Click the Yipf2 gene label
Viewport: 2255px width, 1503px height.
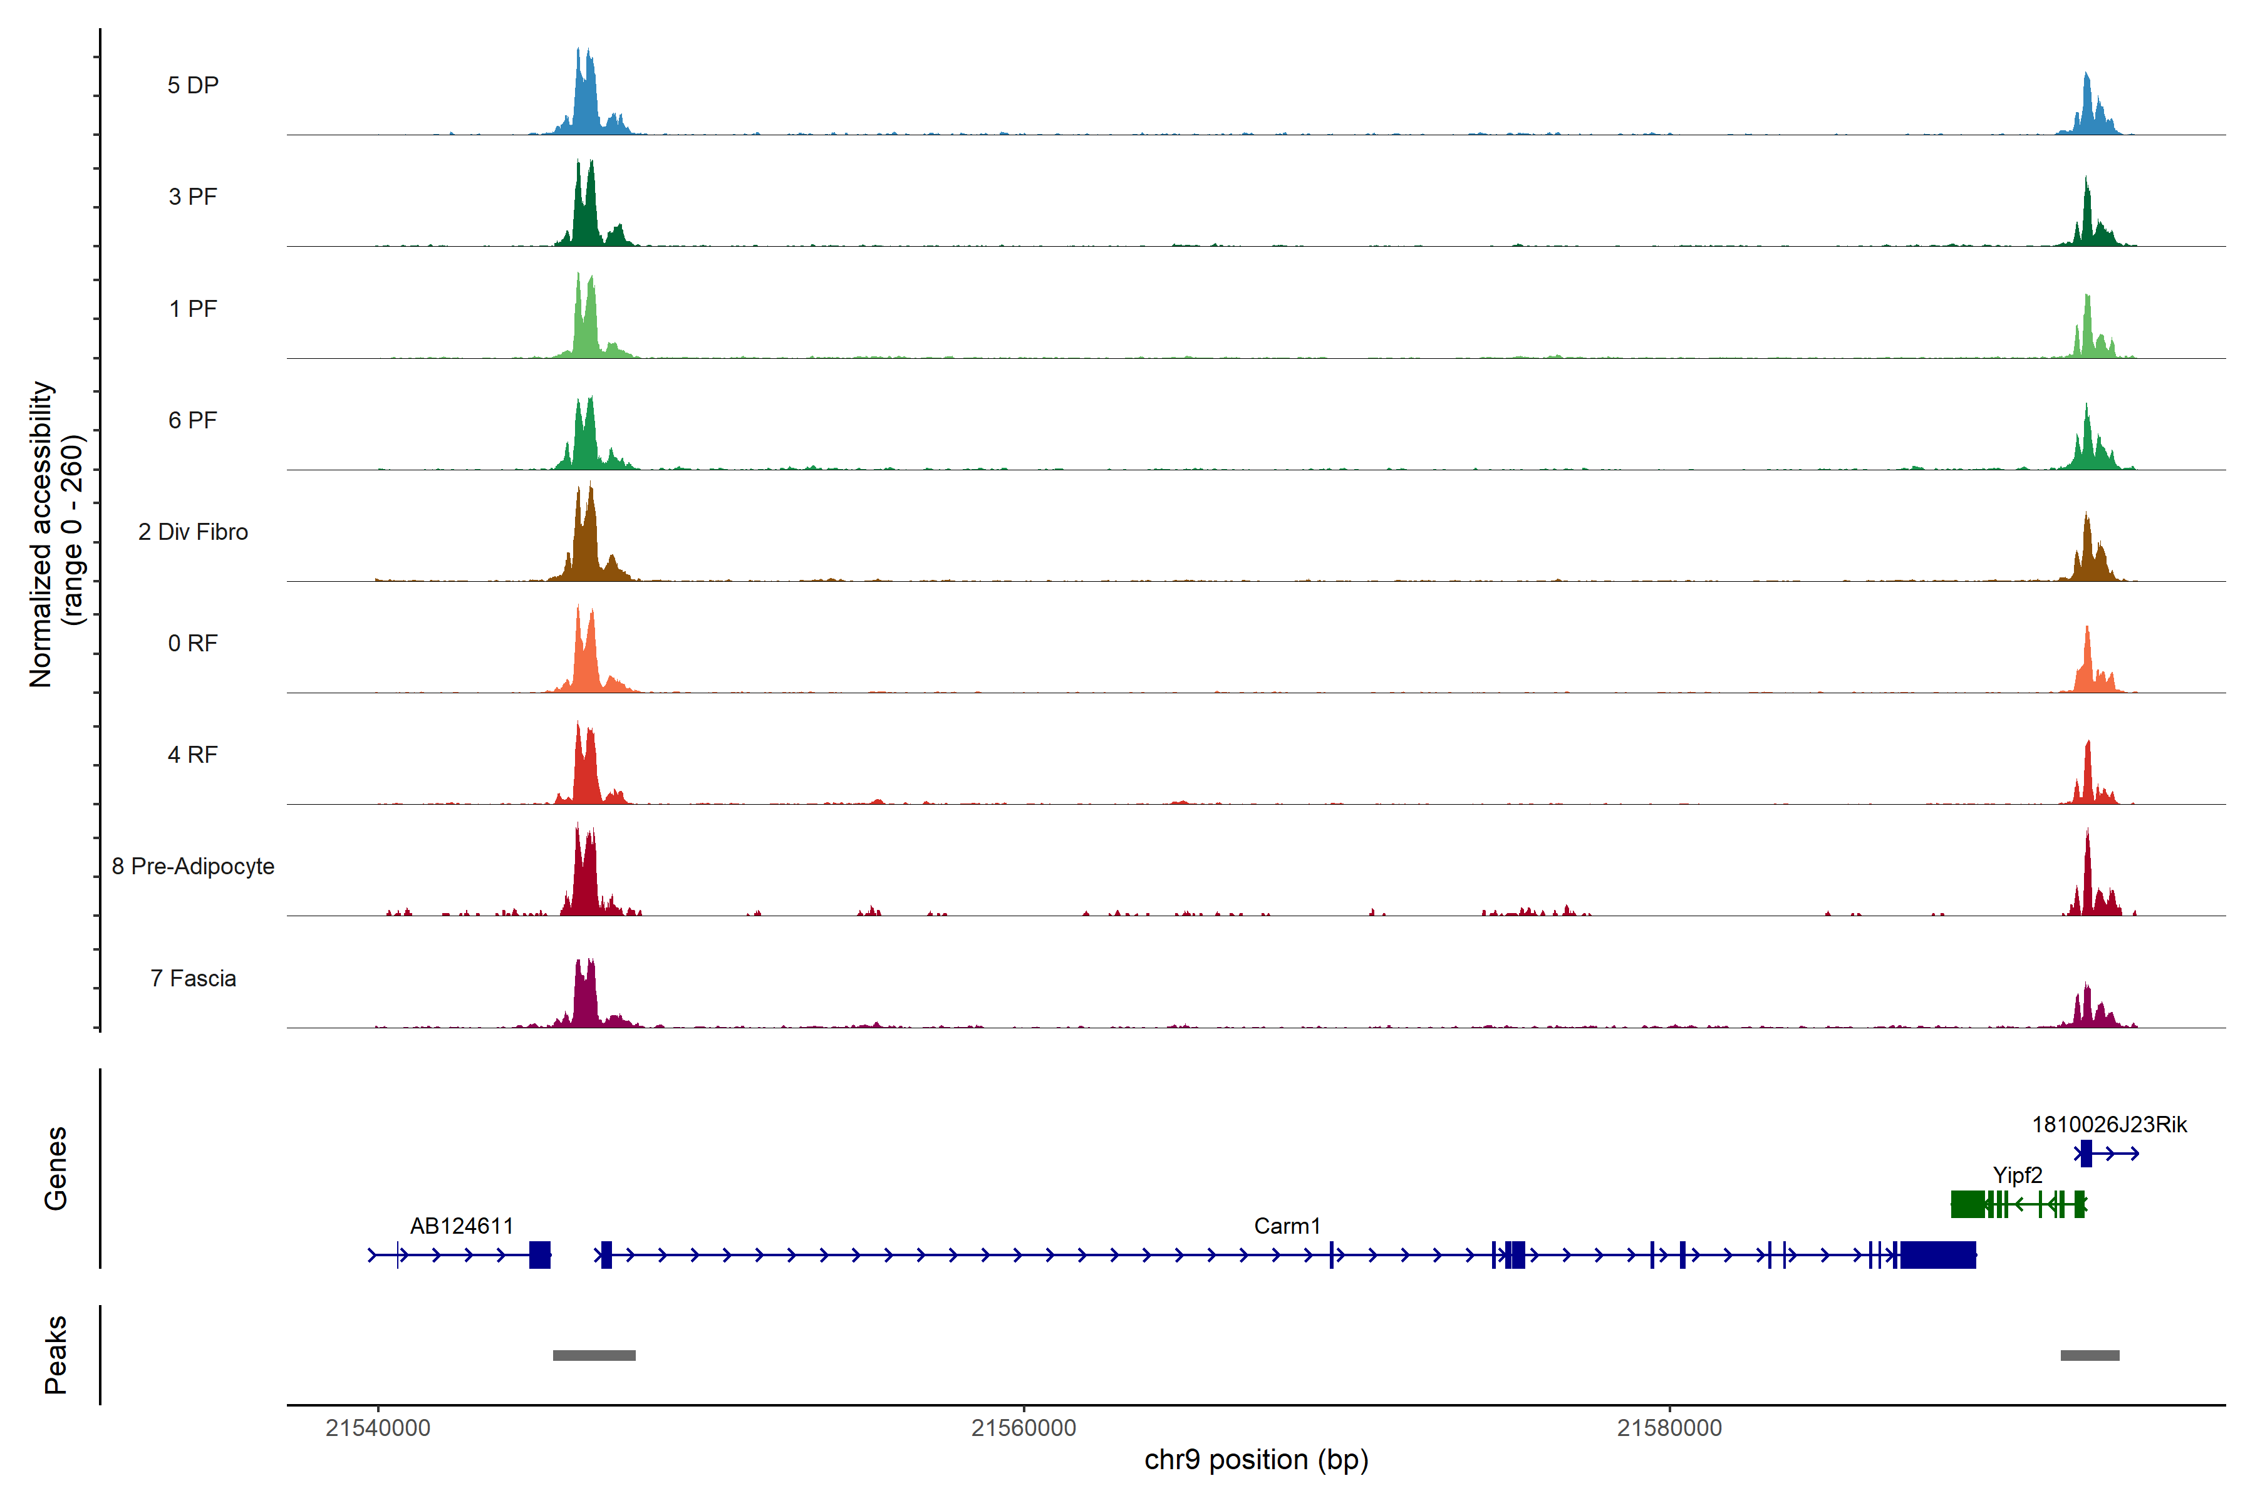(x=2017, y=1174)
